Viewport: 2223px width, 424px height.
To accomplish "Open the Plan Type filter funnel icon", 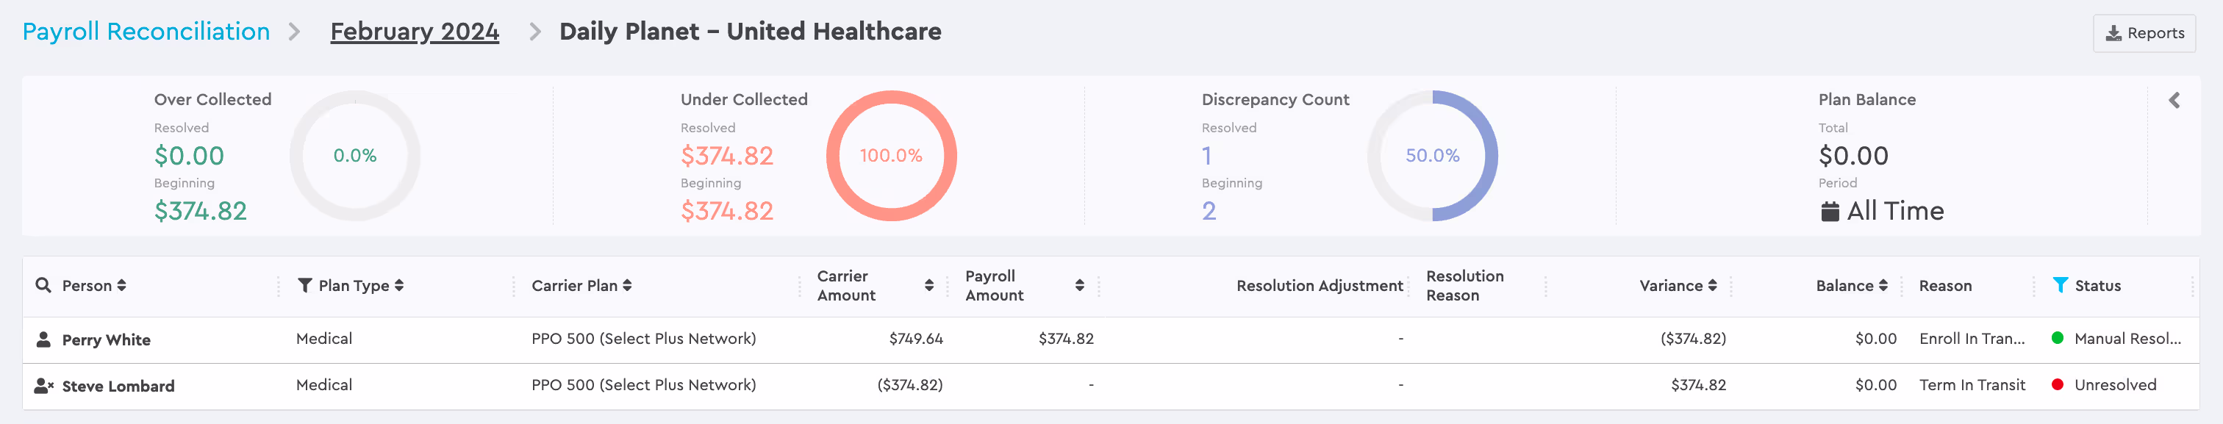I will [304, 285].
